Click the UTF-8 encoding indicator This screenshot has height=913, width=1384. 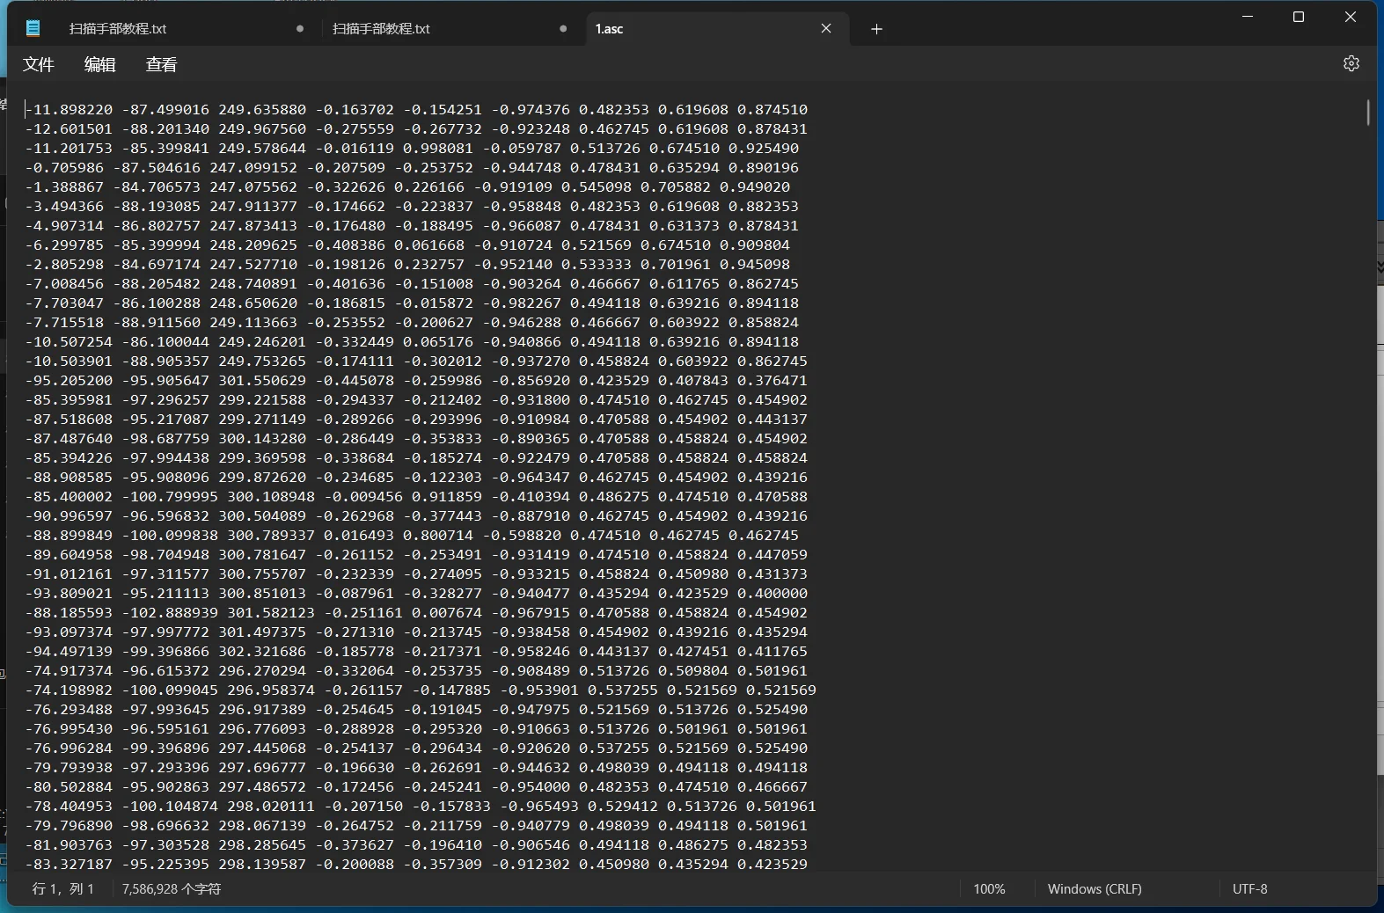[x=1249, y=889]
